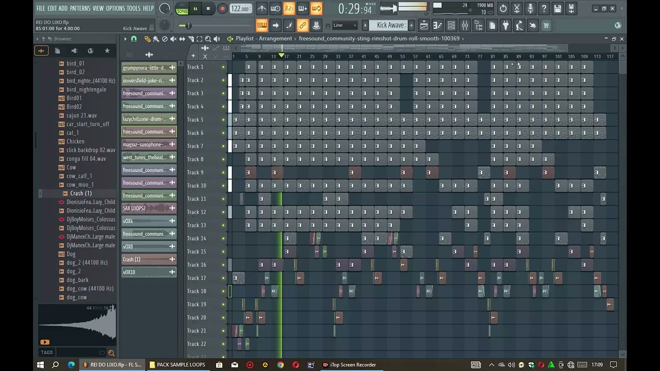
Task: Open PACK SAMPLE LOOPS folder in taskbar
Action: tap(177, 365)
